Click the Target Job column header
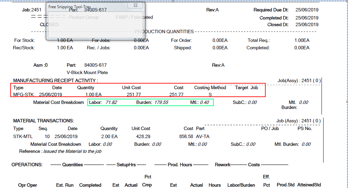The height and width of the screenshot is (188, 348). 246,87
